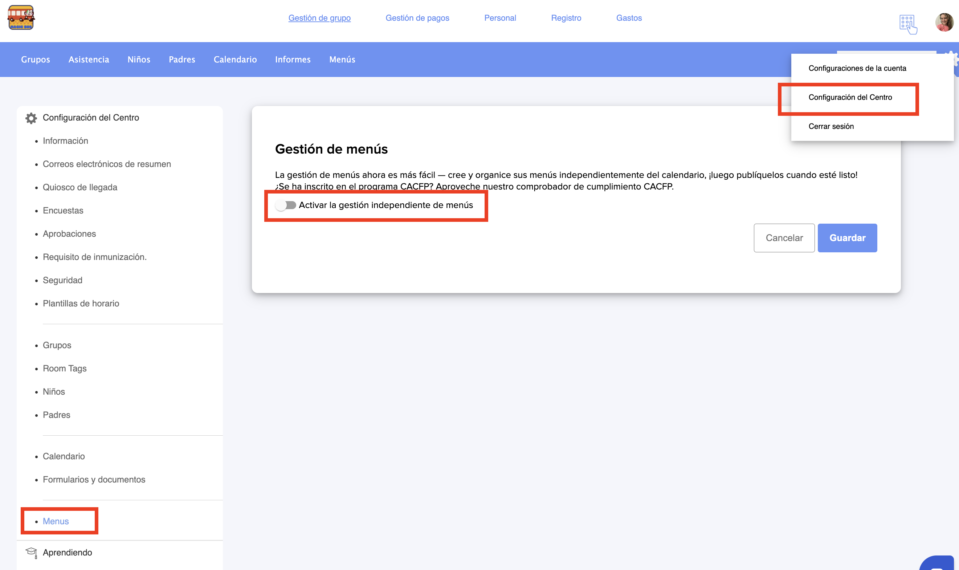Choose Cerrar sesión from the dropdown
Viewport: 959px width, 570px height.
(x=831, y=126)
